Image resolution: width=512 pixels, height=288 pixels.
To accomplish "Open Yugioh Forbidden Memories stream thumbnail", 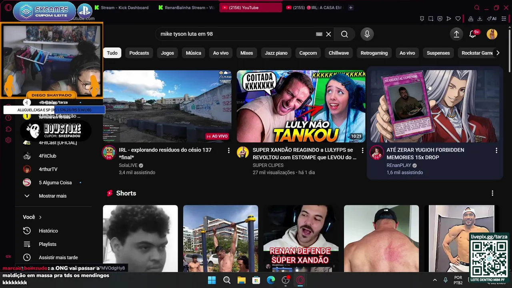I will [435, 106].
